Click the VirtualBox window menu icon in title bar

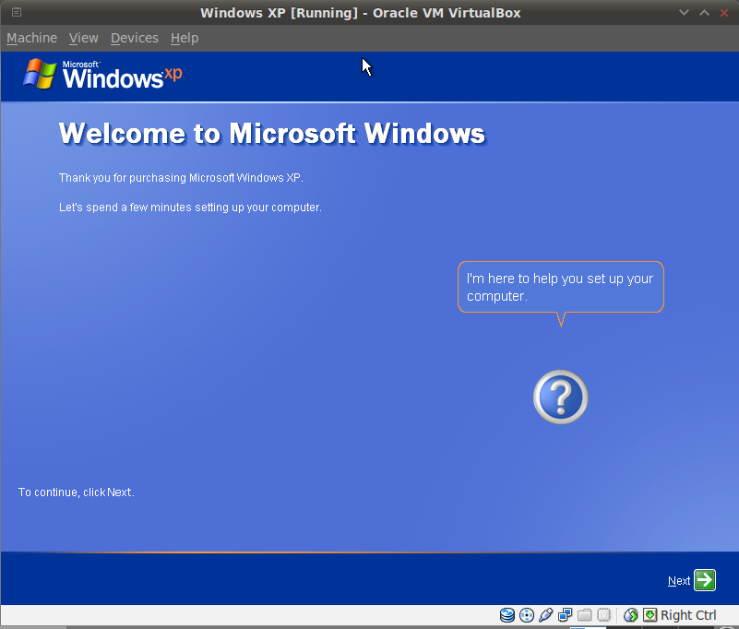coord(17,12)
